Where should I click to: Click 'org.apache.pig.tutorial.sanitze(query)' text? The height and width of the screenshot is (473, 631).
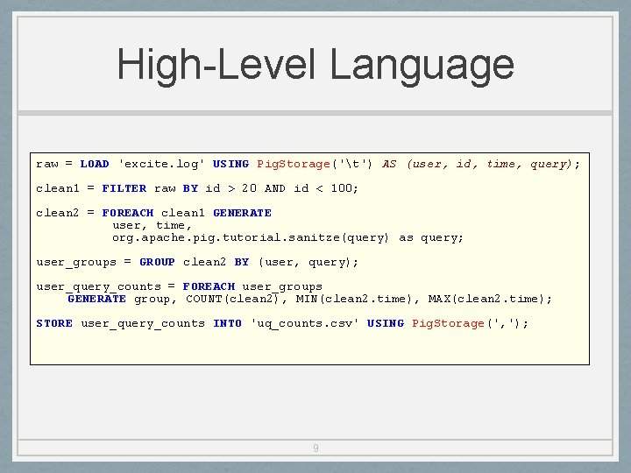tap(251, 237)
